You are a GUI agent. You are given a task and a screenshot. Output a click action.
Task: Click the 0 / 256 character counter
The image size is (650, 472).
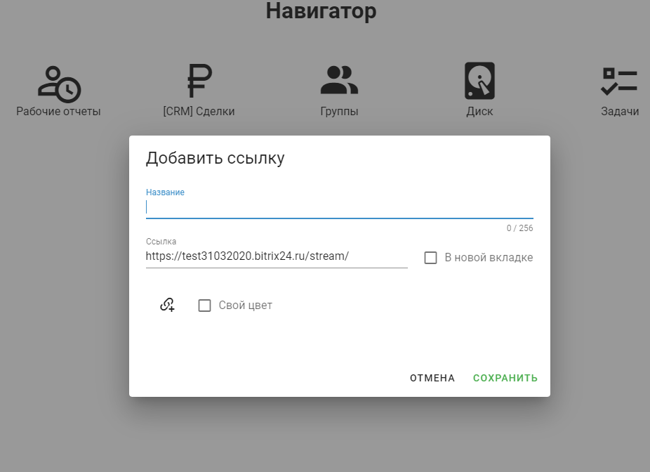click(520, 228)
